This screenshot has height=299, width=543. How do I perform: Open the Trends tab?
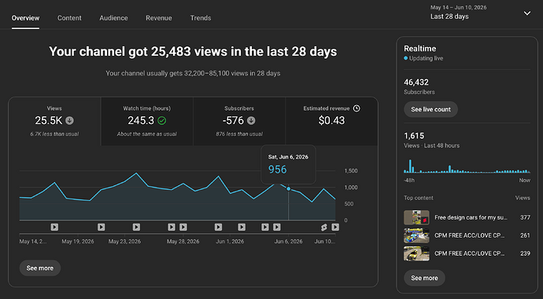coord(201,18)
